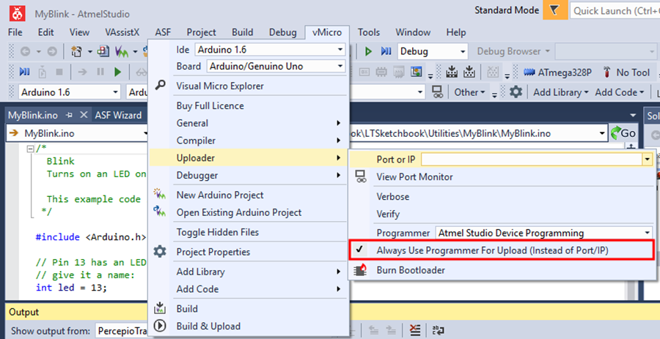Click the second chip programming icon with dotted base
660x339 pixels.
click(469, 72)
